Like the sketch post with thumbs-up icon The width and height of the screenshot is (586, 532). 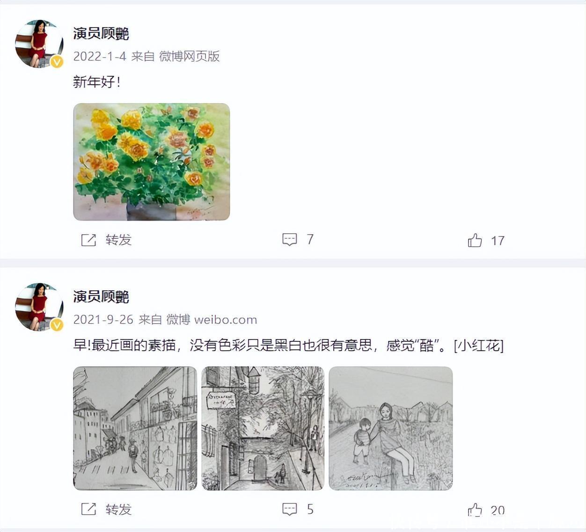pyautogui.click(x=475, y=510)
